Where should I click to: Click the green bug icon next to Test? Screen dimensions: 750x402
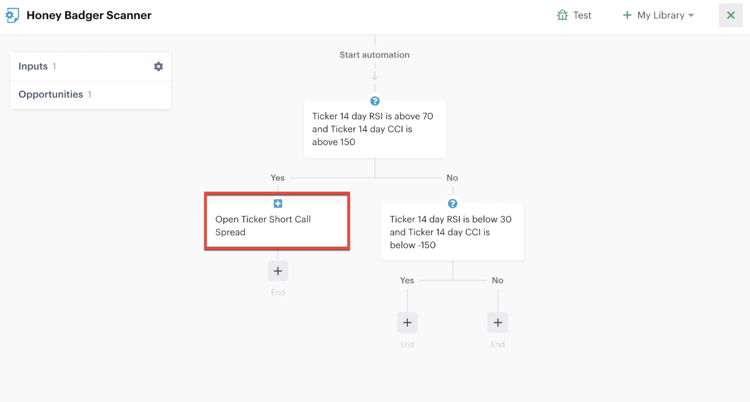click(562, 15)
